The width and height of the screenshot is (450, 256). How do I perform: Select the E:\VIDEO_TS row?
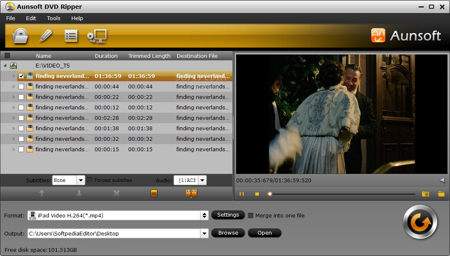(x=116, y=65)
